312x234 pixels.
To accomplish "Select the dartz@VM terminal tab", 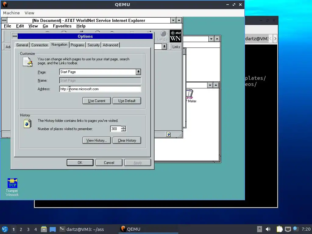I will pyautogui.click(x=257, y=39).
